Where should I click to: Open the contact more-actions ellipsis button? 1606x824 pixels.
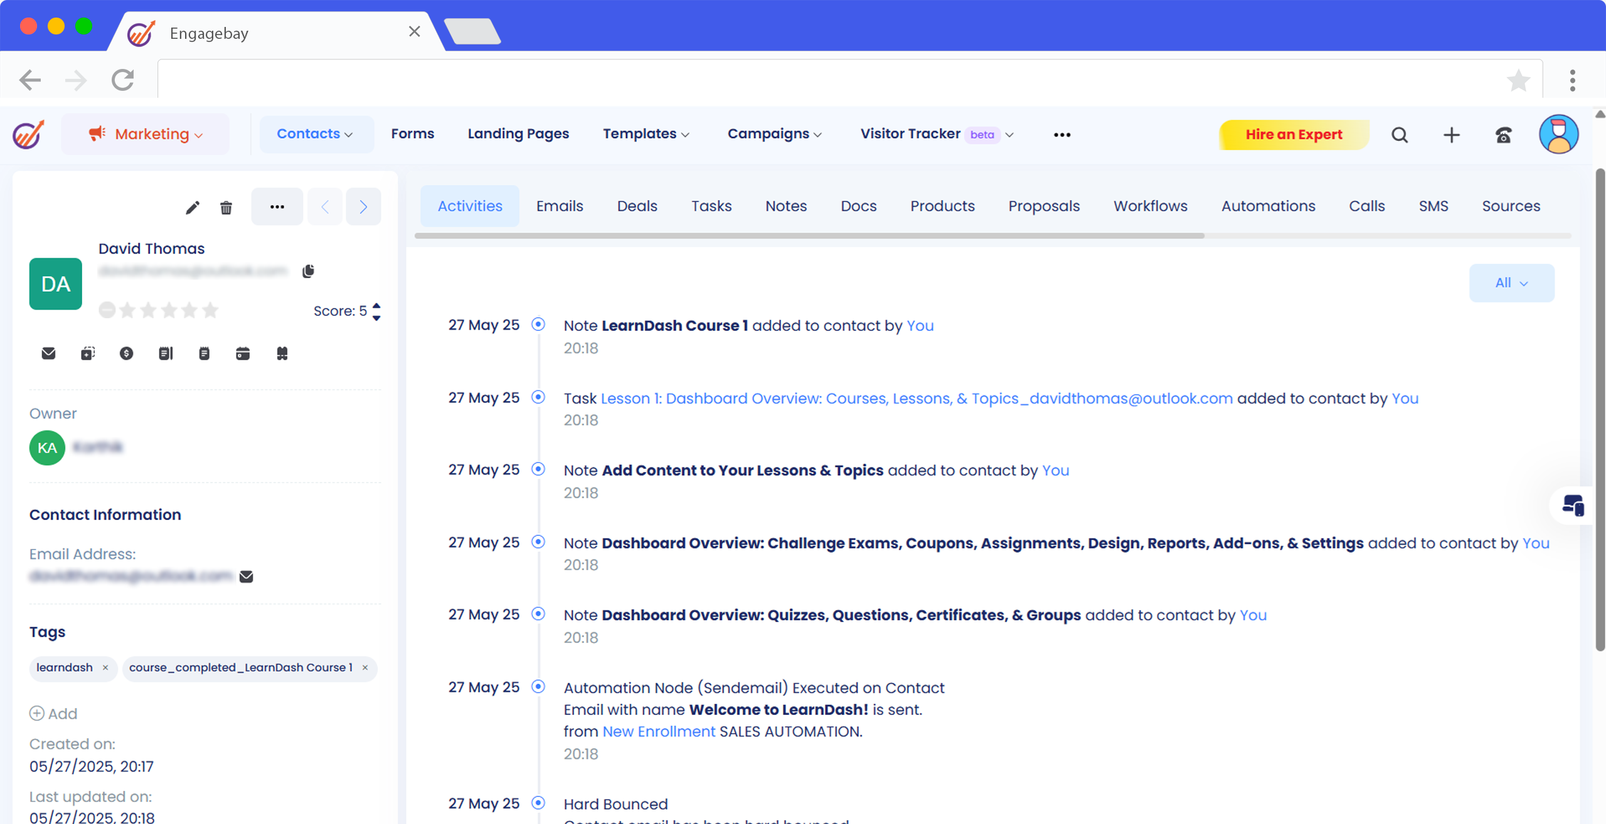277,207
